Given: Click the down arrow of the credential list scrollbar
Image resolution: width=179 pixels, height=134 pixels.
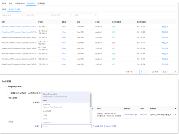Looking at the screenshot, I should [x=91, y=122].
